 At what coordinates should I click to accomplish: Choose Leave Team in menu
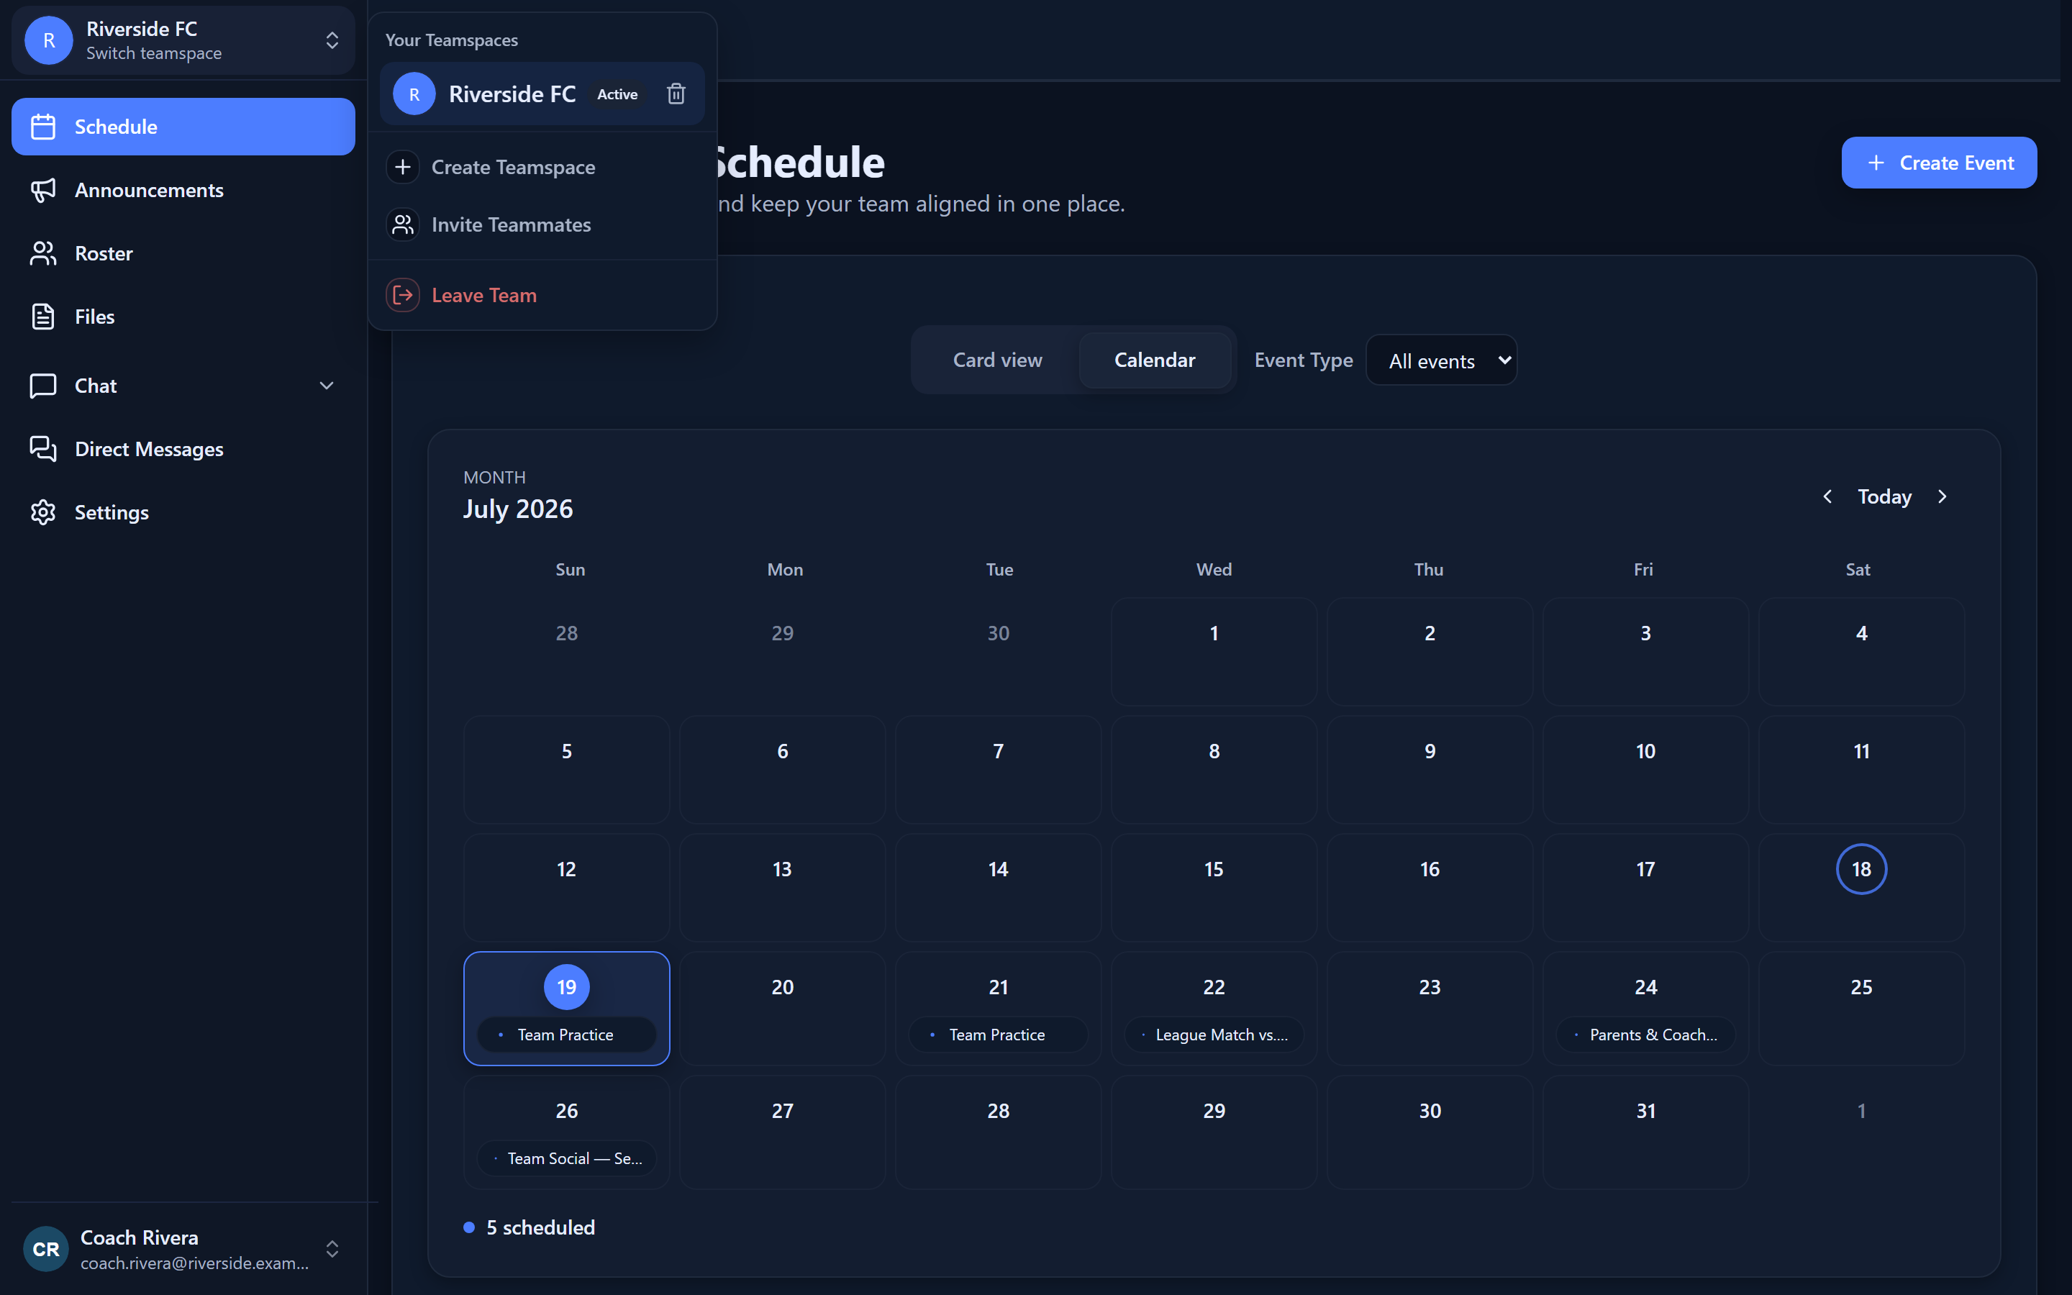point(543,295)
